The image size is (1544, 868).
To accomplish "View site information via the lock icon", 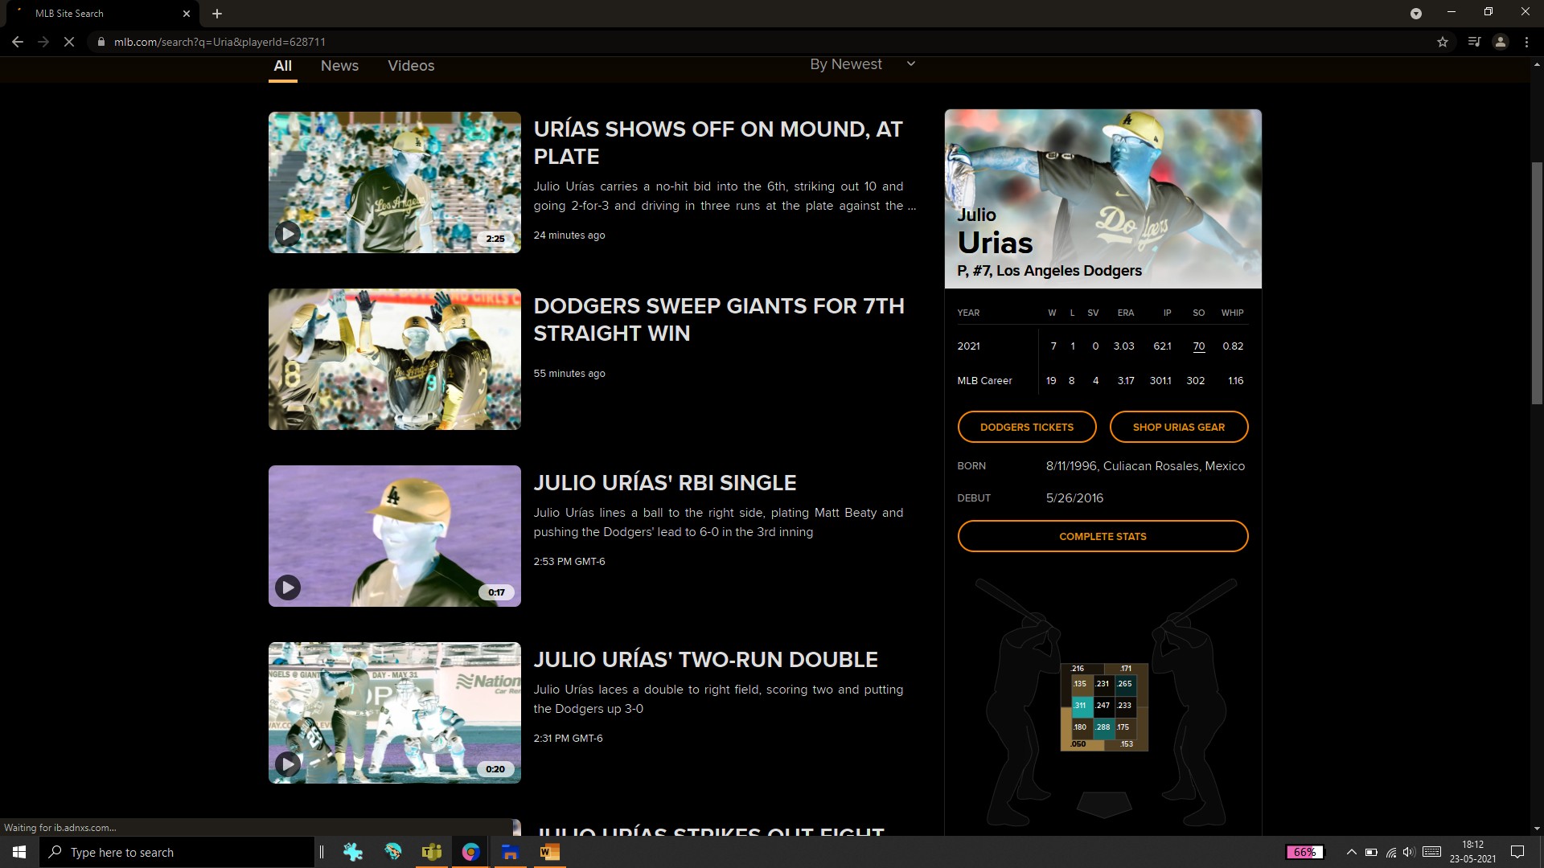I will [x=101, y=42].
